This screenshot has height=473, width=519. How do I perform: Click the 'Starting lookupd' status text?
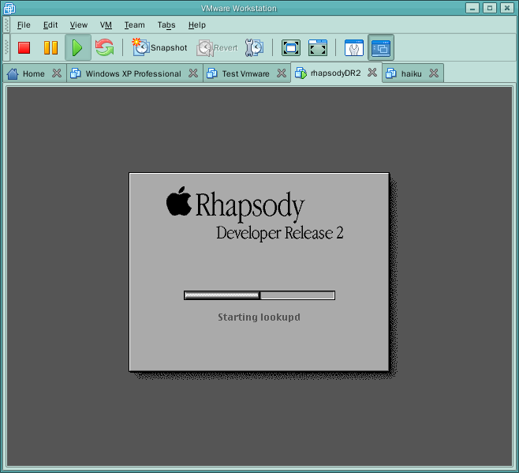(x=259, y=317)
